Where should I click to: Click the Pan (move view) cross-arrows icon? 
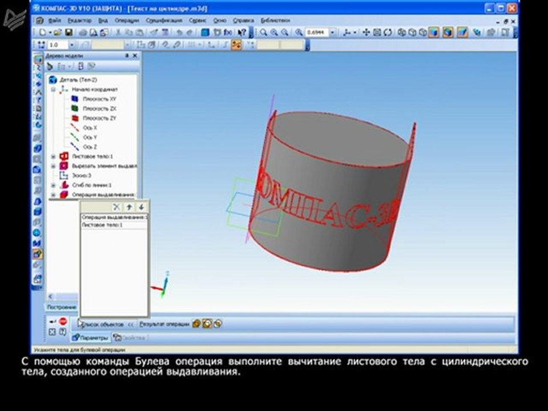(366, 33)
